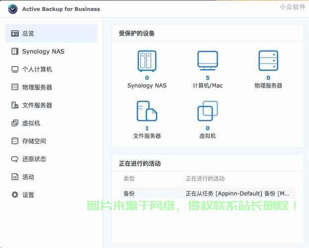Click the 文件服务器 label under protected devices
Viewport: 309px width, 248px height.
[147, 136]
